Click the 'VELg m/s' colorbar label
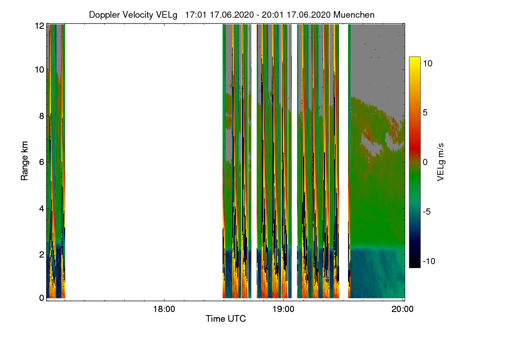Screen dimensions: 532x354 click(x=441, y=162)
